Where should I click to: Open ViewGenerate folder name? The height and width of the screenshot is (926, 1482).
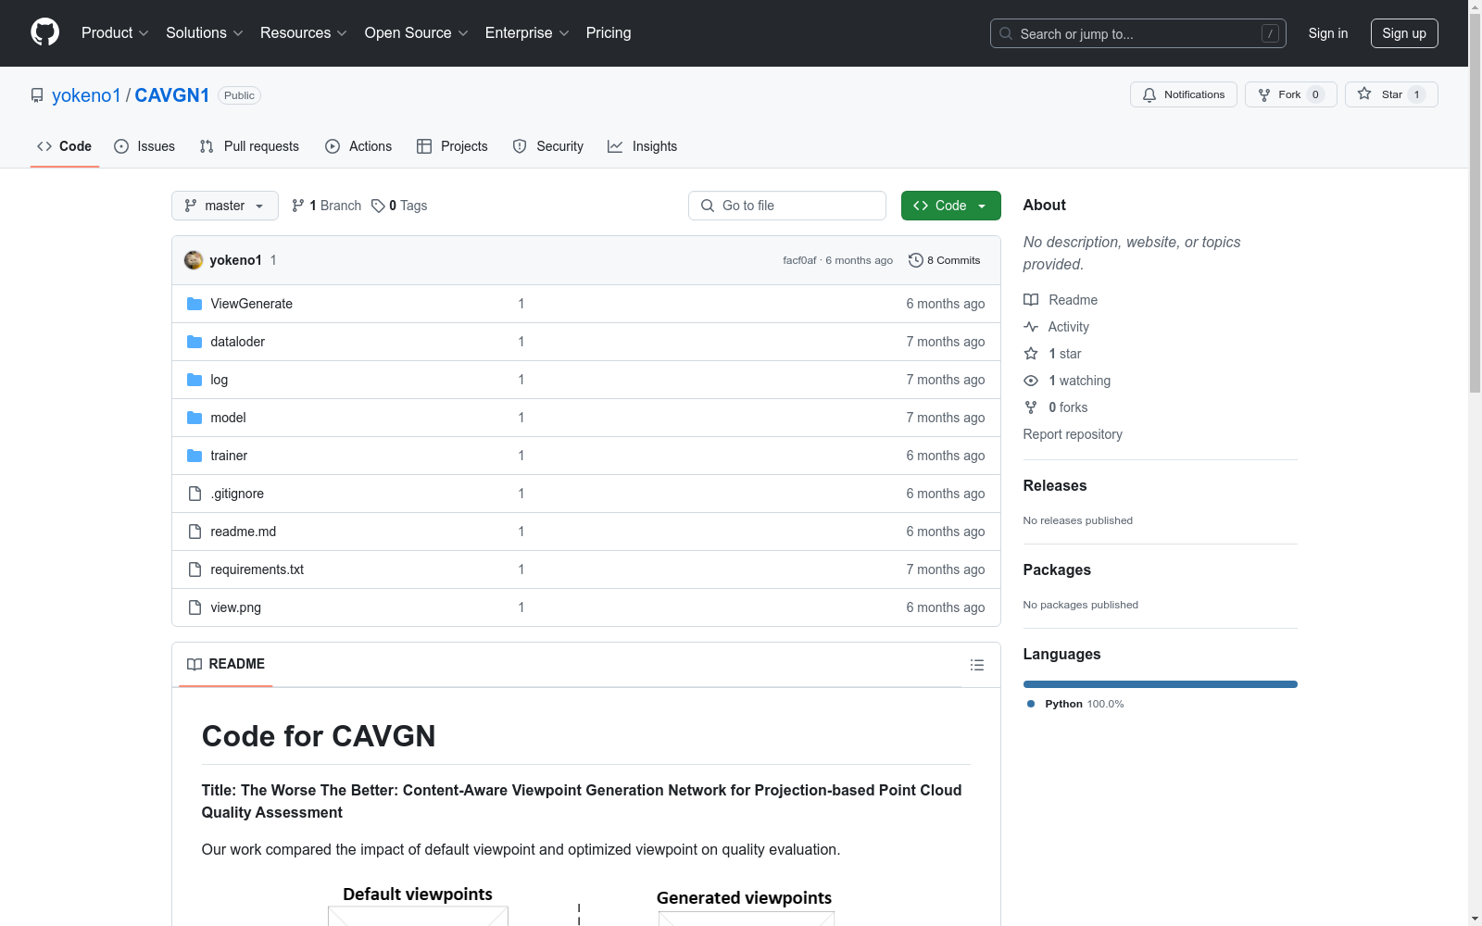pyautogui.click(x=252, y=304)
